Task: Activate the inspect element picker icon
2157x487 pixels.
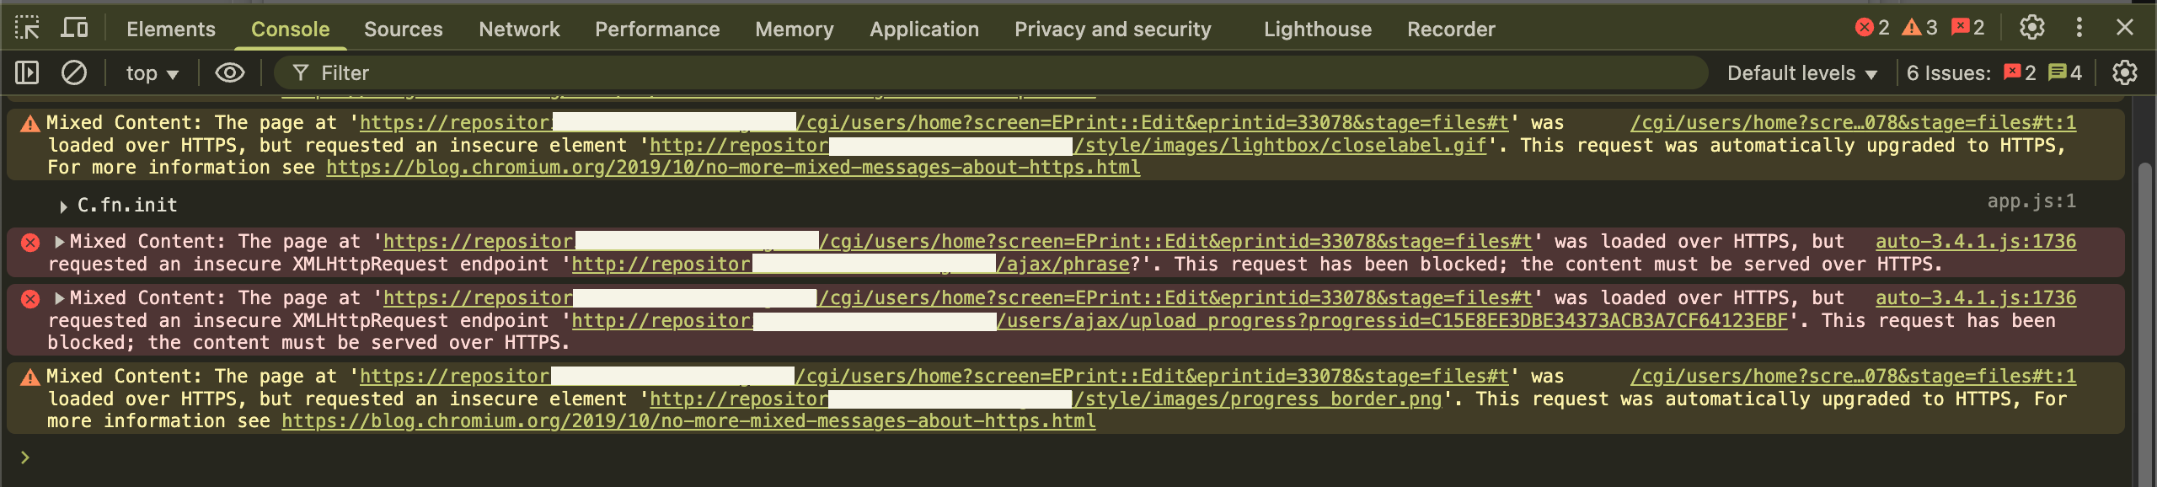Action: (27, 29)
